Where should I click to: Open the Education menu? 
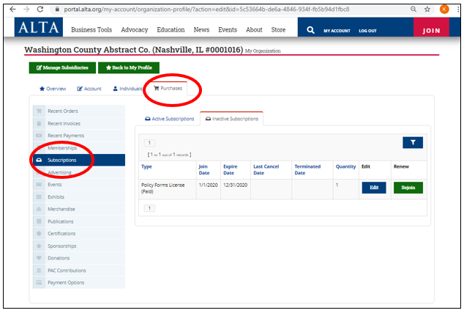171,30
